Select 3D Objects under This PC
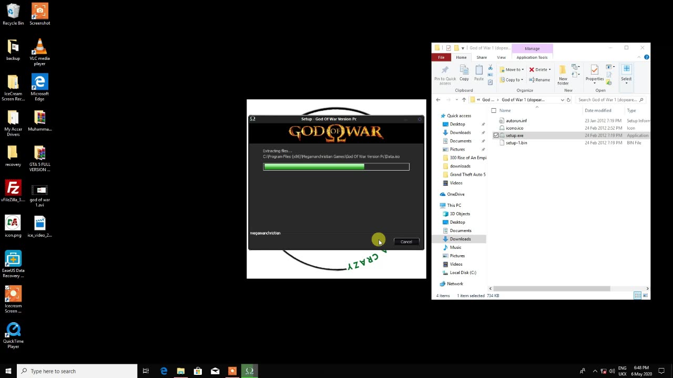673x378 pixels. pyautogui.click(x=460, y=214)
